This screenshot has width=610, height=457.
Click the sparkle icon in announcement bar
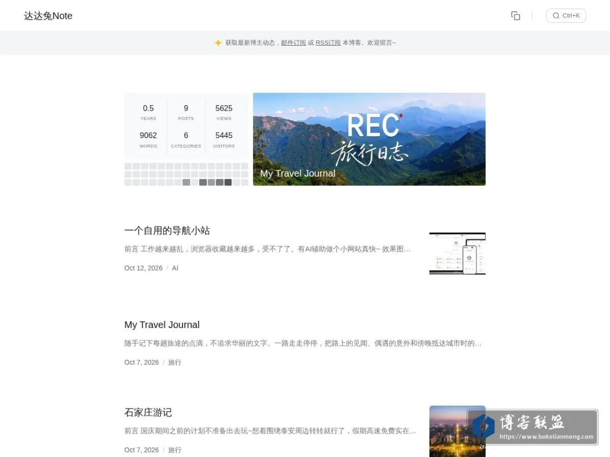(218, 43)
